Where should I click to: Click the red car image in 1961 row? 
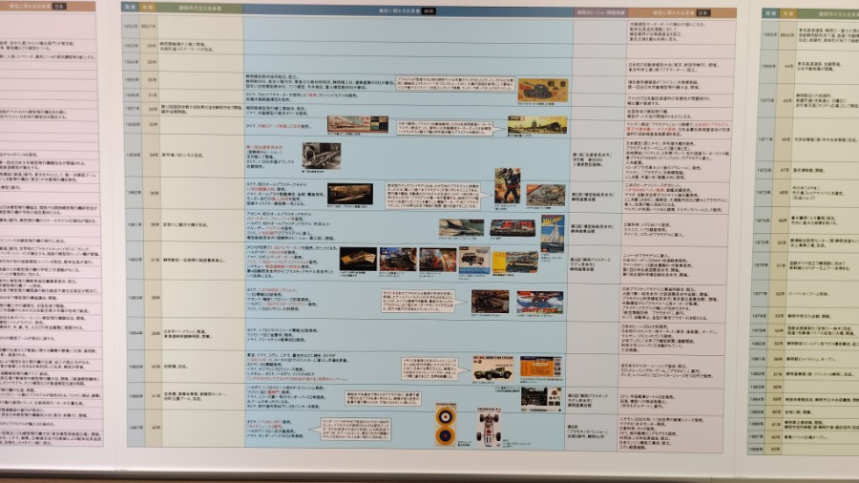point(513,228)
